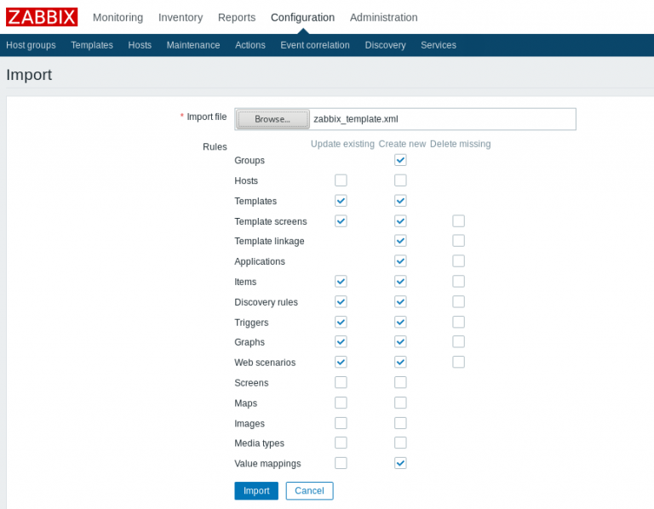Check Screens Create new checkbox
The width and height of the screenshot is (654, 509).
click(400, 383)
